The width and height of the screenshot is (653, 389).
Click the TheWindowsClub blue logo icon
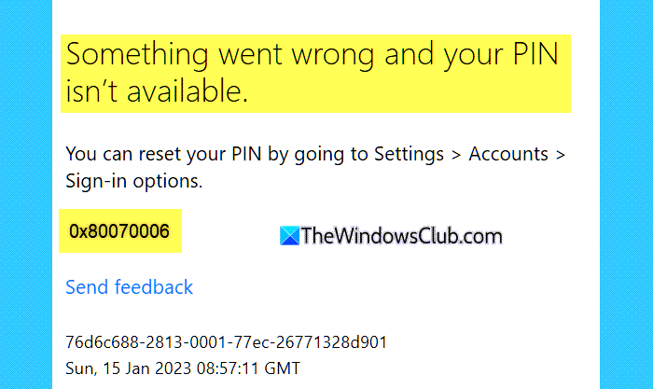(291, 237)
